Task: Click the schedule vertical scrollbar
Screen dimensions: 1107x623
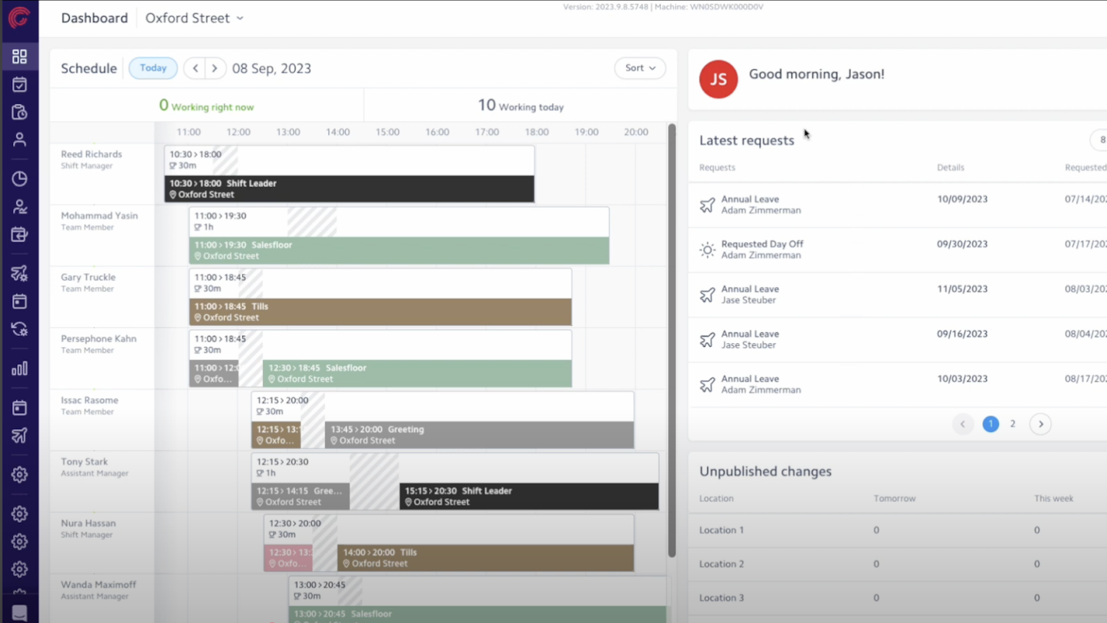Action: pyautogui.click(x=672, y=339)
